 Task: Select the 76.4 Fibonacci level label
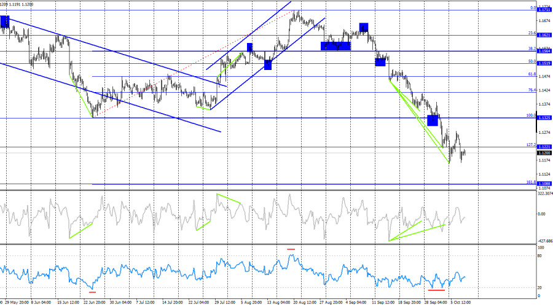(532, 90)
